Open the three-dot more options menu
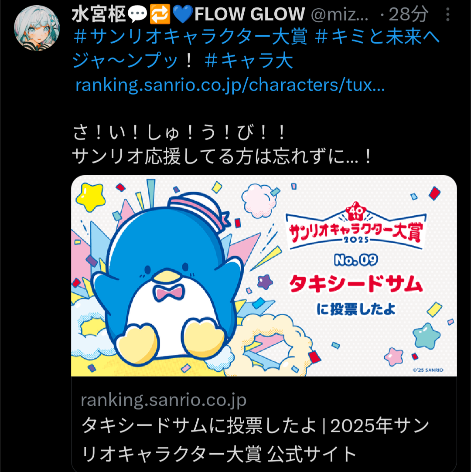471x472 pixels. [448, 14]
